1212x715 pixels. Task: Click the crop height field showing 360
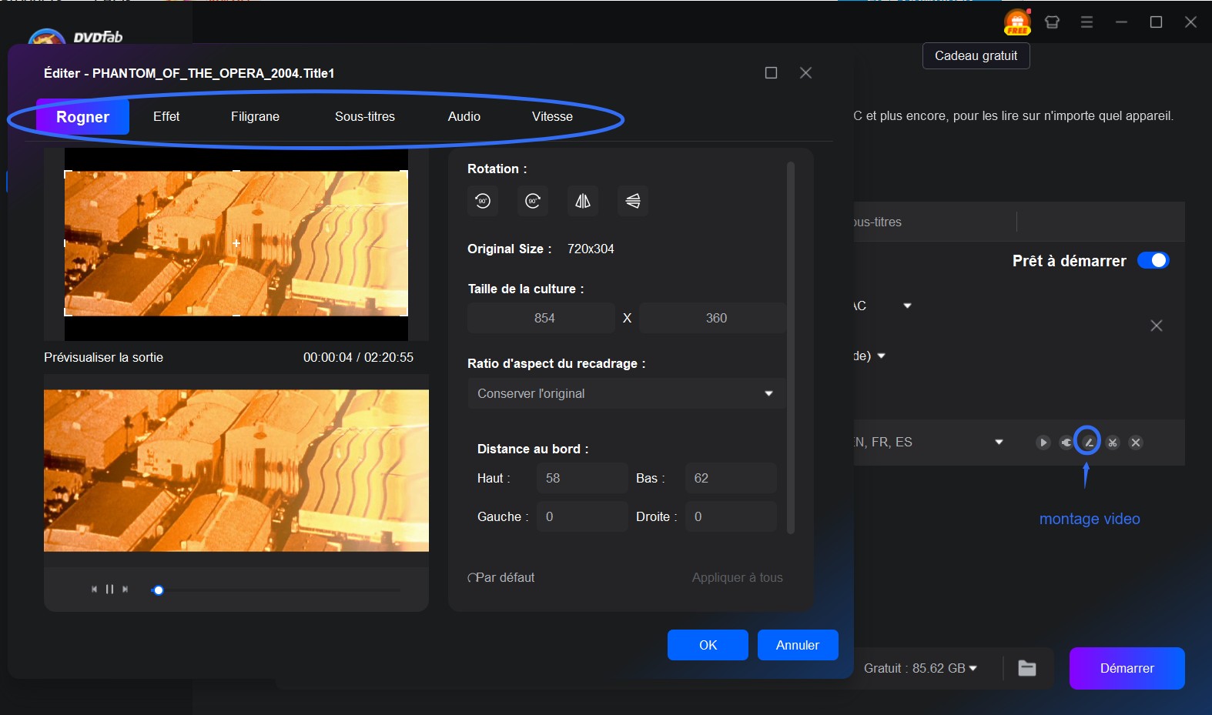[712, 318]
